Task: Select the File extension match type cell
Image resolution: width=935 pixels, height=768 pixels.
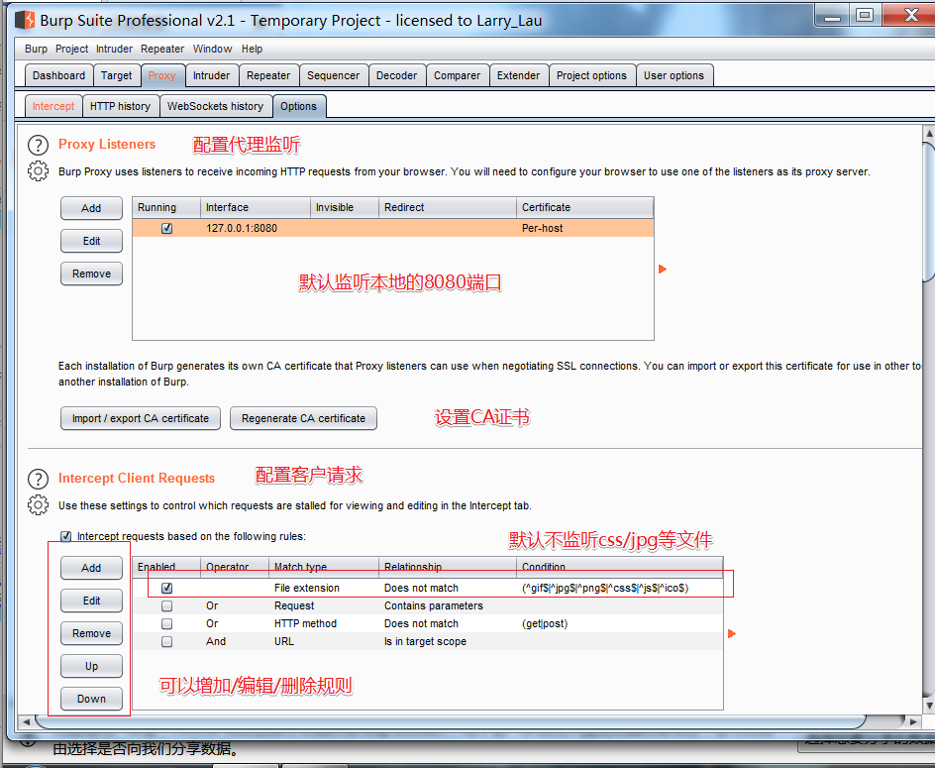Action: [x=324, y=588]
